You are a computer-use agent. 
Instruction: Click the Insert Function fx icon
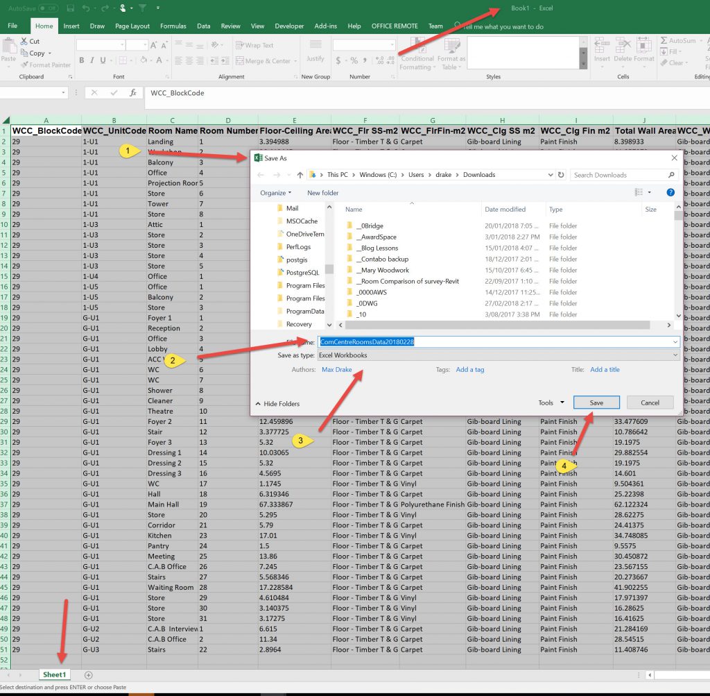[132, 92]
